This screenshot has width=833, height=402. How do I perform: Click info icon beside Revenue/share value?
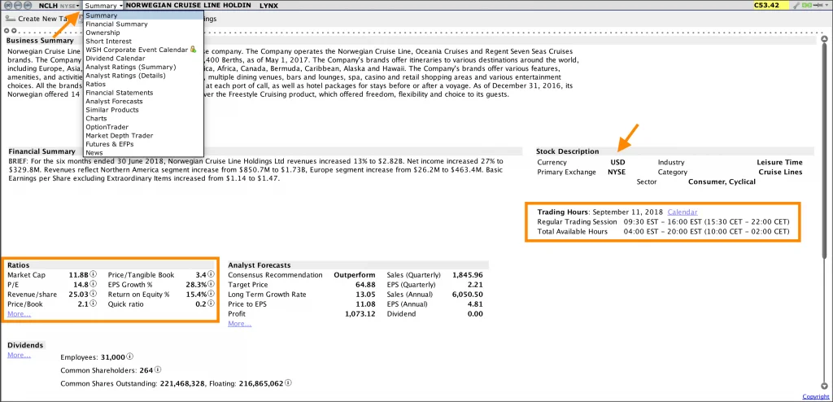[x=94, y=294]
